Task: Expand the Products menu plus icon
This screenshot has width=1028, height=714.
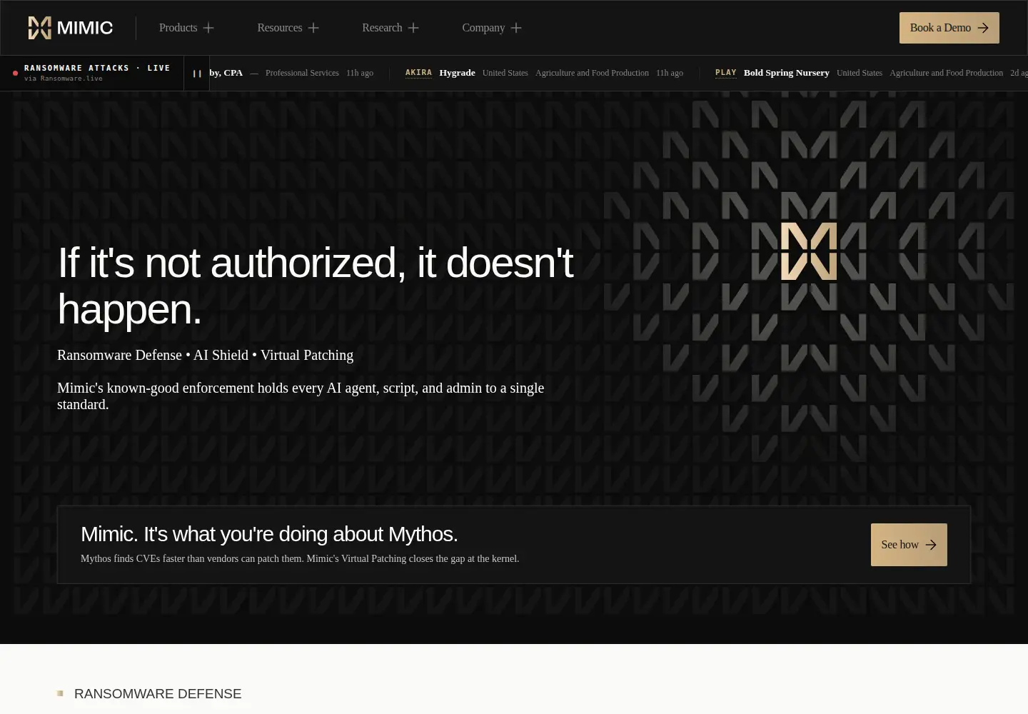Action: coord(208,28)
